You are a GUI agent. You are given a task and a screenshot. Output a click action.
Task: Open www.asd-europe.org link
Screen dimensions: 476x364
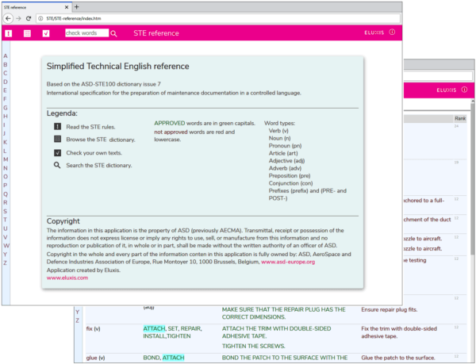tap(288, 262)
